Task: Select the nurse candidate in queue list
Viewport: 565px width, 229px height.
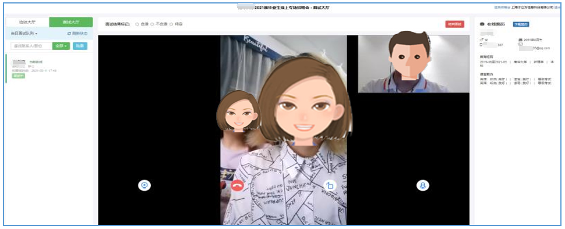Action: 49,69
